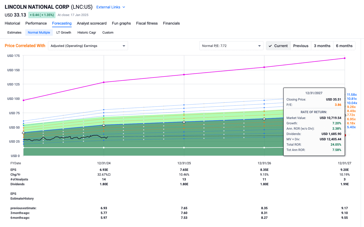Viewport: 364px width, 227px height.
Task: Click the magenta data point at 12/31/27
Action: [x=345, y=58]
